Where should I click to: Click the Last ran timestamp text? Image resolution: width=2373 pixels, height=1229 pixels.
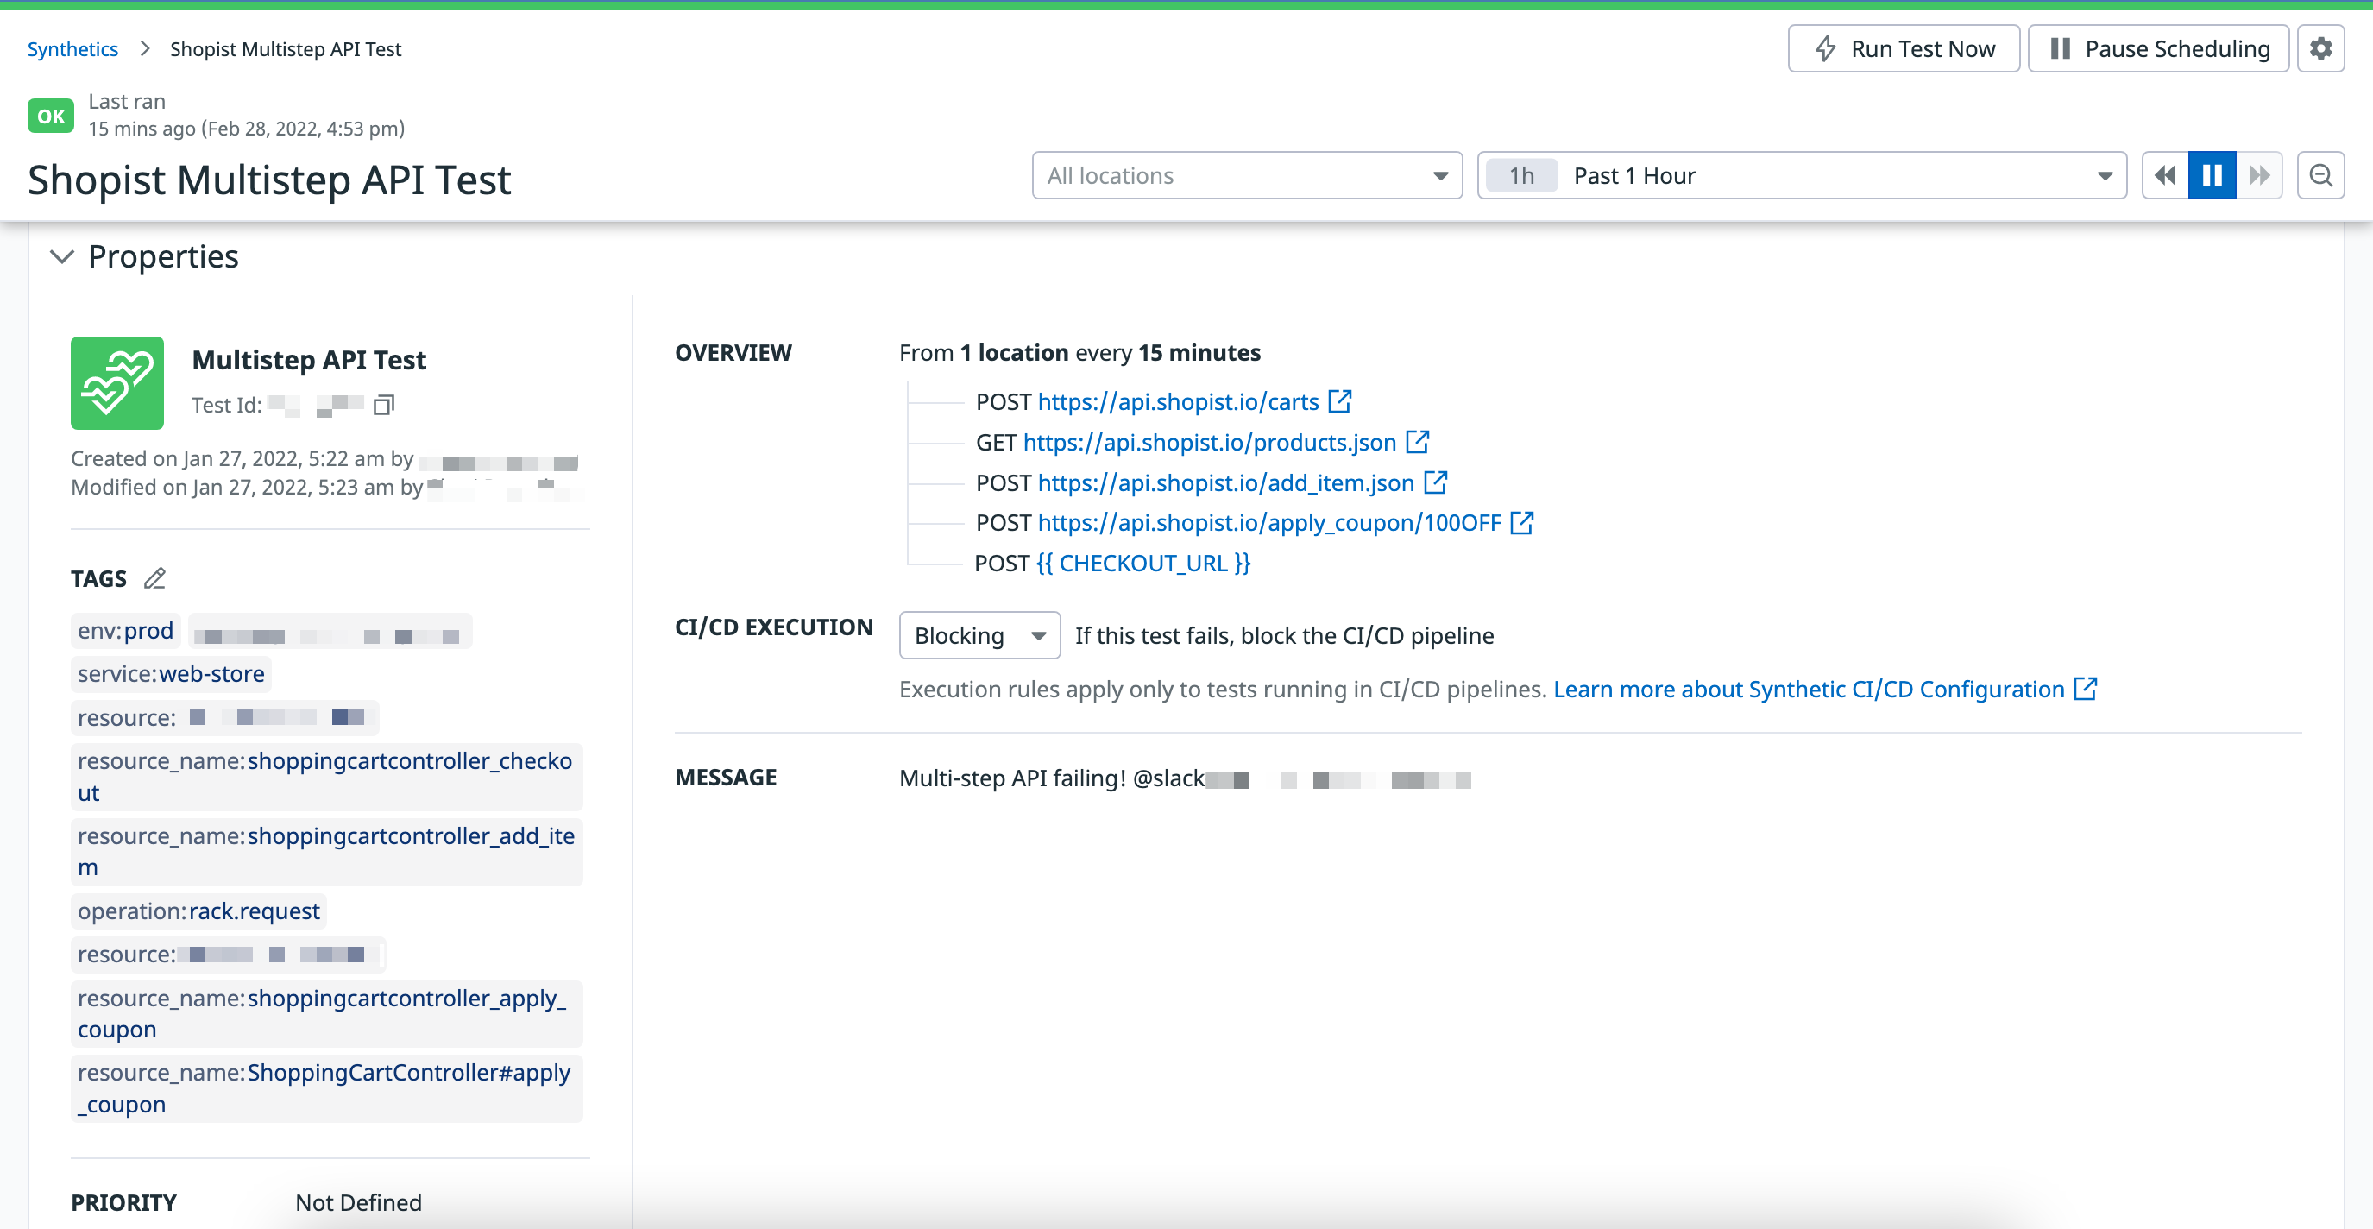click(x=247, y=128)
